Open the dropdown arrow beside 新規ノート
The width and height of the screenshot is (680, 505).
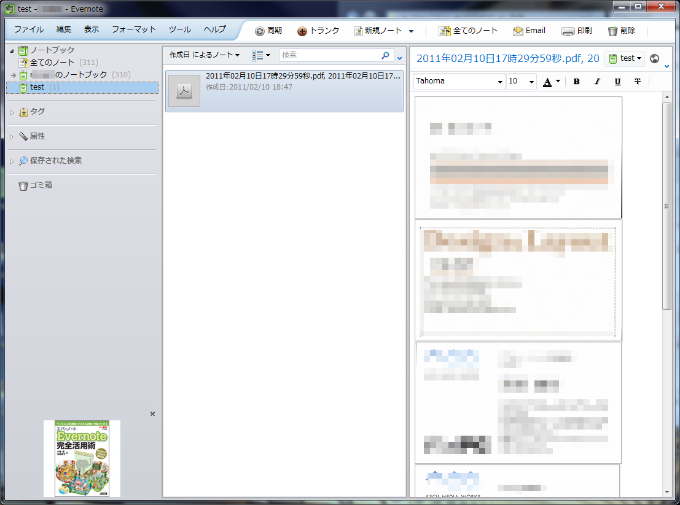tap(411, 31)
